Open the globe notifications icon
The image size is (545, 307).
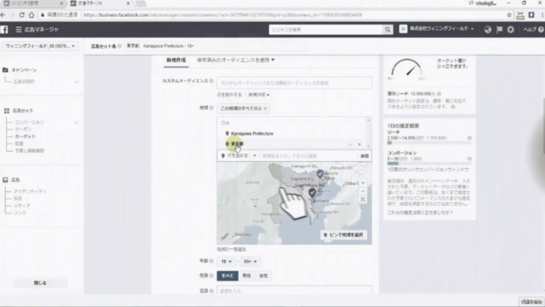point(488,30)
